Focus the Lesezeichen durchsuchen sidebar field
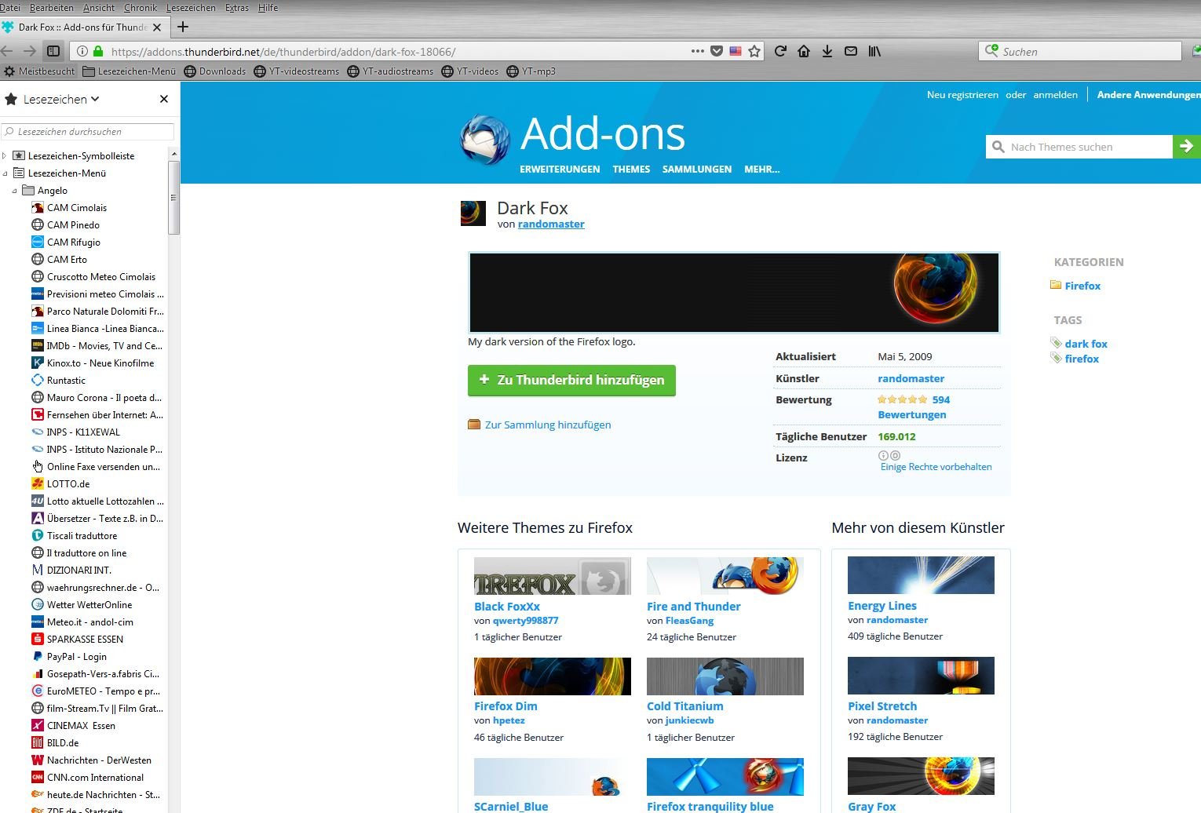The image size is (1201, 813). tap(87, 131)
